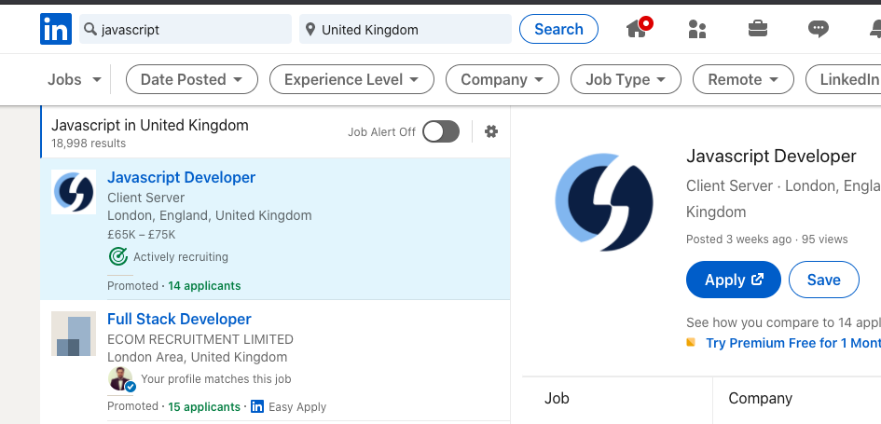Expand the Remote filter dropdown
Screen dimensions: 881x424
point(743,79)
